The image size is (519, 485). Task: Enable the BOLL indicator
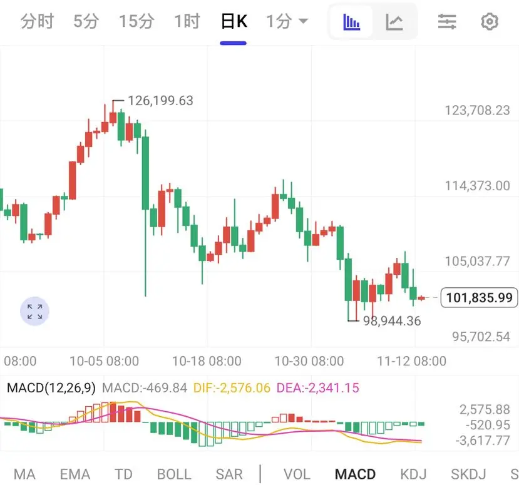(x=174, y=474)
